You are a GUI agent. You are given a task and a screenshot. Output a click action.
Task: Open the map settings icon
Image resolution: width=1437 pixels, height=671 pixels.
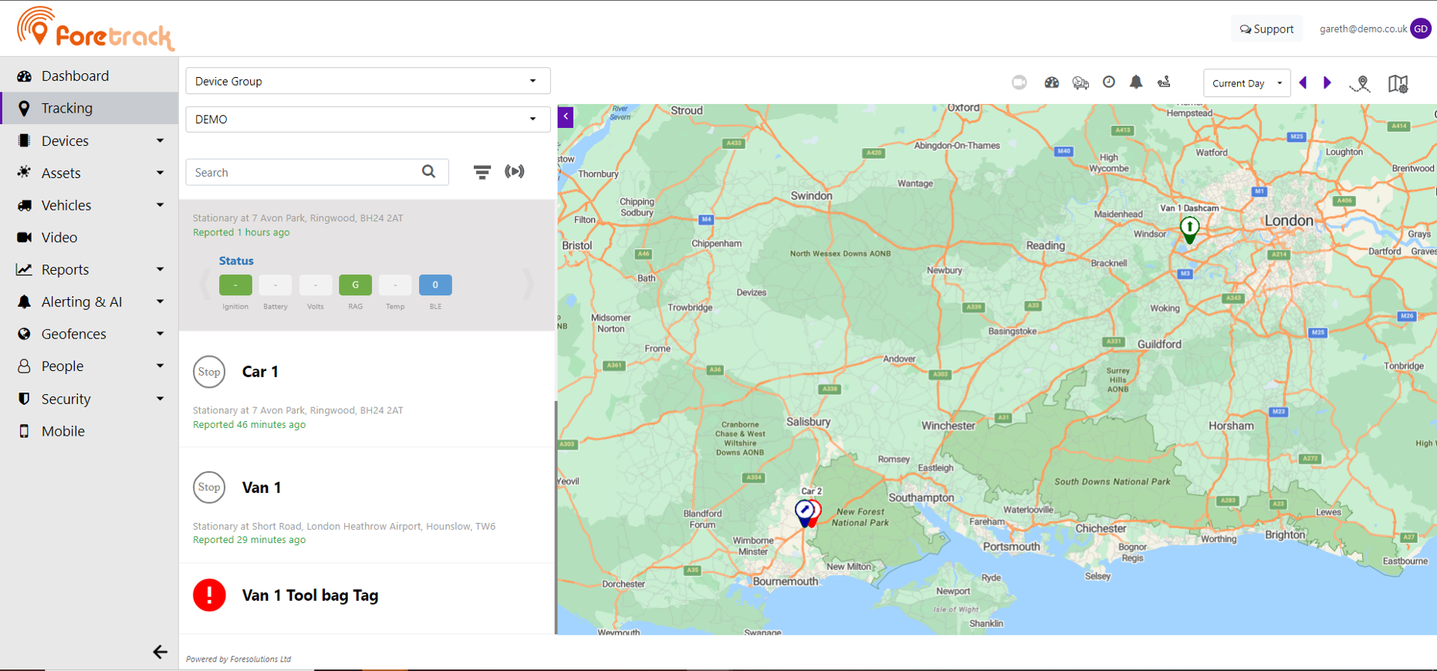point(1398,83)
